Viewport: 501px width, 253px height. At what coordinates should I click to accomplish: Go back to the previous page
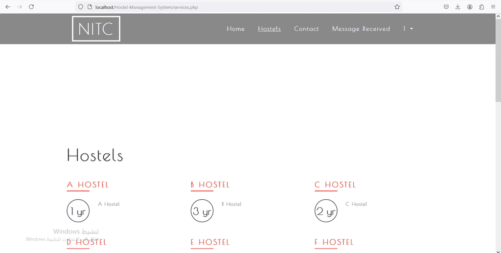(8, 7)
